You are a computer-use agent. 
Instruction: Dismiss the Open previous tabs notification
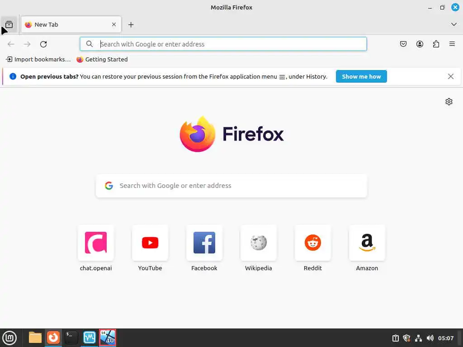click(451, 76)
